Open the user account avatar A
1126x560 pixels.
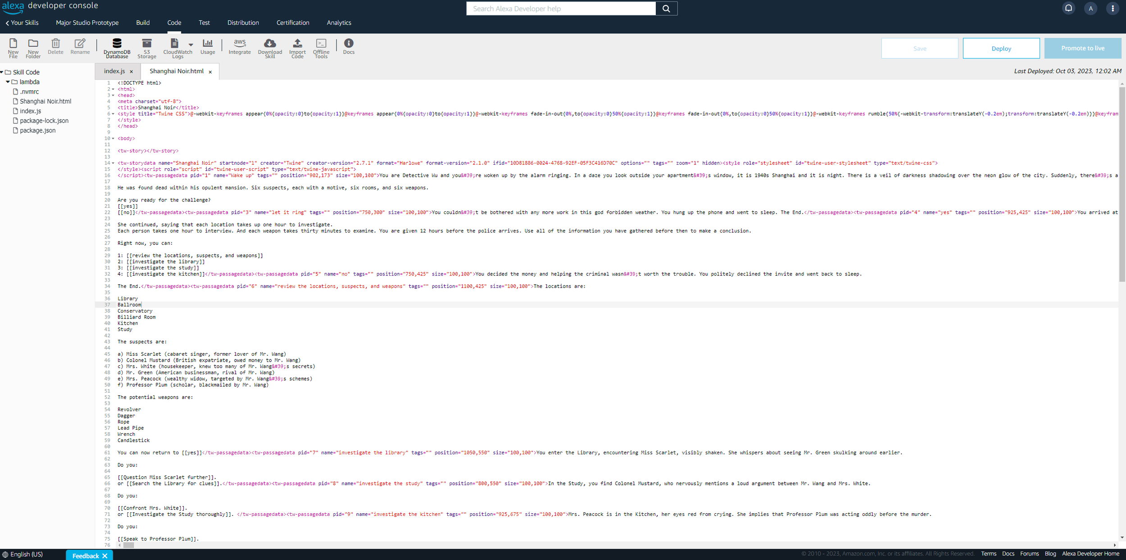pyautogui.click(x=1090, y=8)
